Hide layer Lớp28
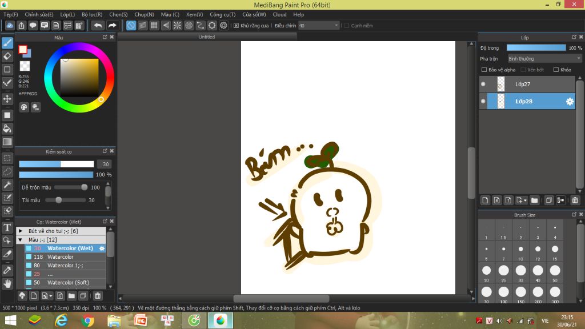The image size is (585, 329). click(x=483, y=102)
